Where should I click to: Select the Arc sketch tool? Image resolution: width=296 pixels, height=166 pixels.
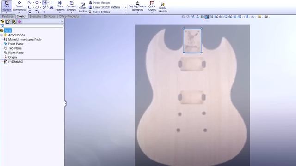point(37,7)
